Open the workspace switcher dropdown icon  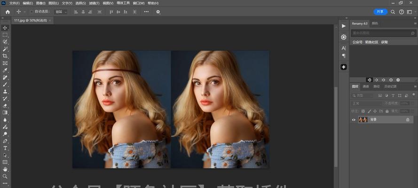coord(410,12)
